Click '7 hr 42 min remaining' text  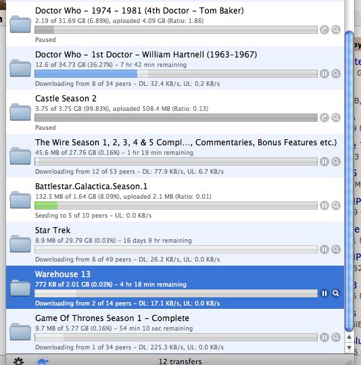coord(153,65)
